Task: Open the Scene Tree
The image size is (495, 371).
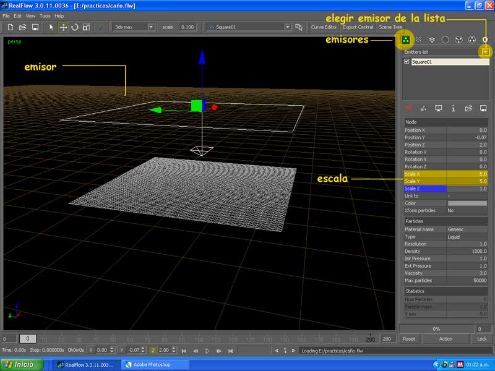Action: (x=390, y=27)
